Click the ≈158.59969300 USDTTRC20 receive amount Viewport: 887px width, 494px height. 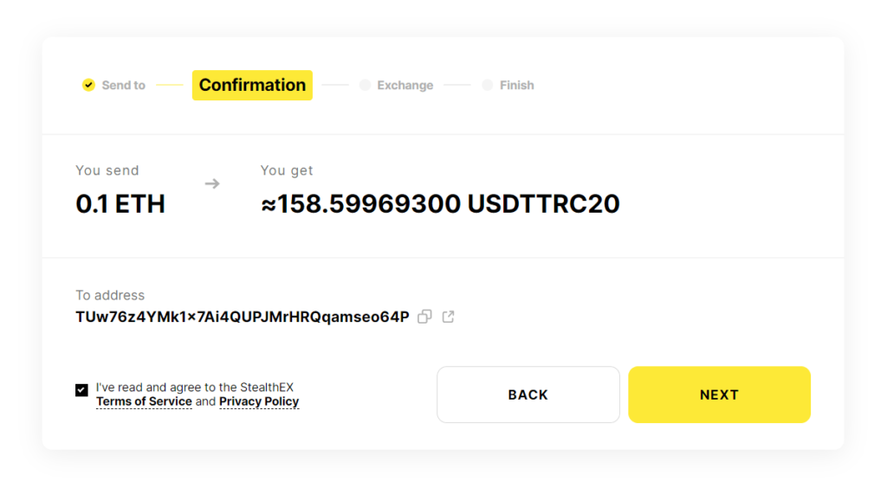tap(440, 204)
